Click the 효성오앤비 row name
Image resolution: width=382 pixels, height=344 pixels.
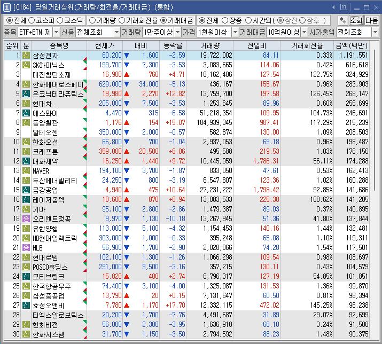pos(49,305)
